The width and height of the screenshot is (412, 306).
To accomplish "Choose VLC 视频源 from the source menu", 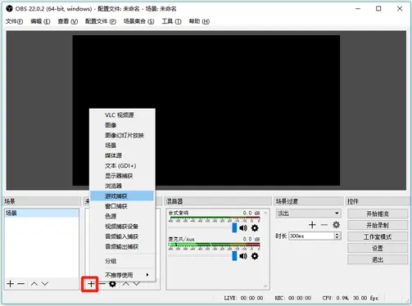I will point(122,115).
